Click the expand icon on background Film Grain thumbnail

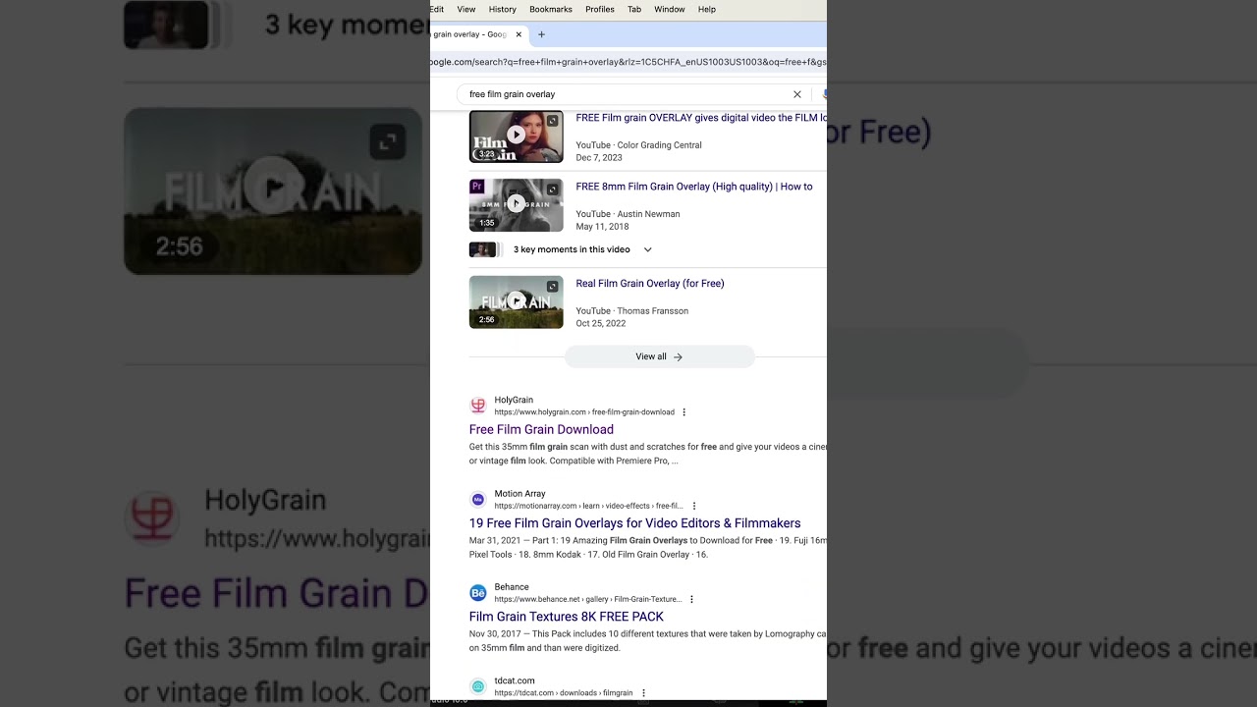387,142
